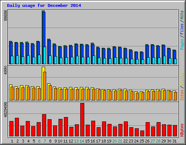The height and width of the screenshot is (145, 186).
Task: Click day 9 on the x-axis
Action: coord(56,141)
